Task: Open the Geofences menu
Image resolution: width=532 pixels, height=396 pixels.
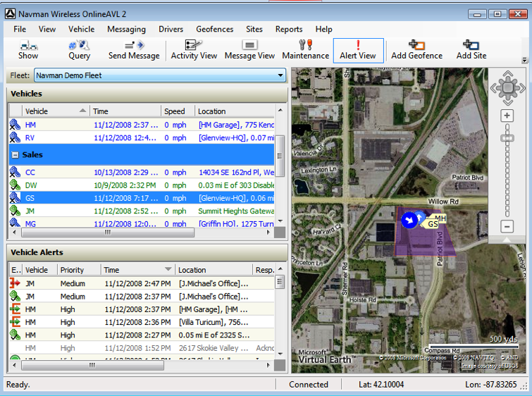Action: tap(214, 29)
